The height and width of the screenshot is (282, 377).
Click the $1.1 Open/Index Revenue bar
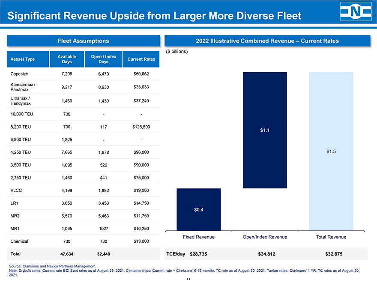[264, 130]
